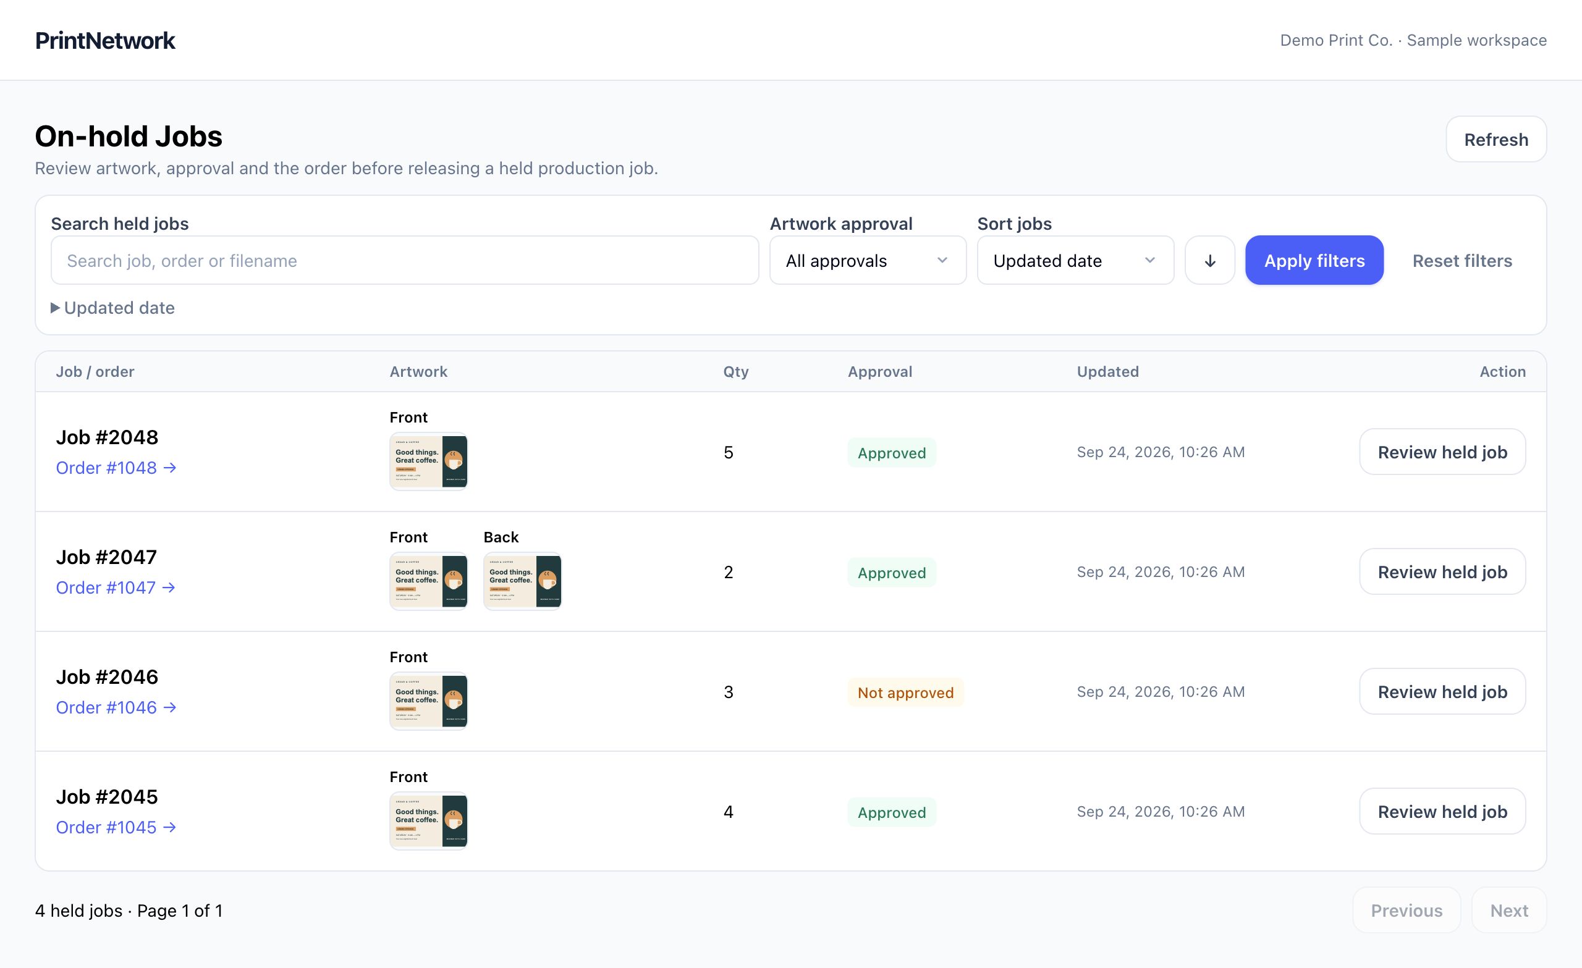Click the PrintNetwork logo text
Screen dimensions: 1582x968
point(104,40)
